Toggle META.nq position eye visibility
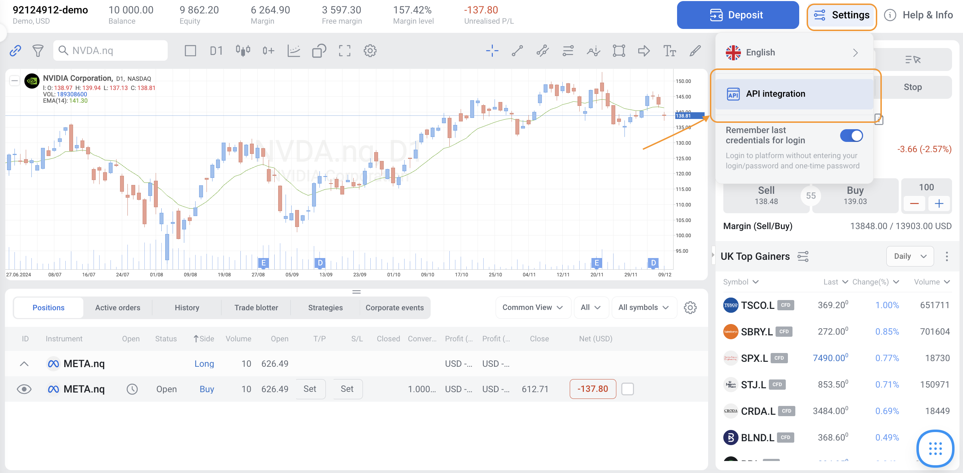Screen dimensions: 963x473 (24, 389)
